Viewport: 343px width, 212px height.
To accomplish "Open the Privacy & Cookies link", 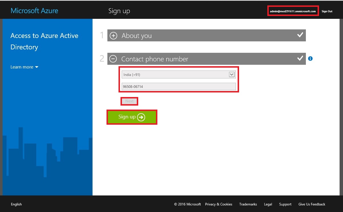I will pos(218,204).
